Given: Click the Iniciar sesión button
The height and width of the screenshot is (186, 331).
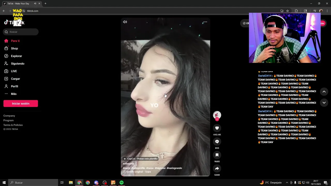Looking at the screenshot, I should (21, 104).
